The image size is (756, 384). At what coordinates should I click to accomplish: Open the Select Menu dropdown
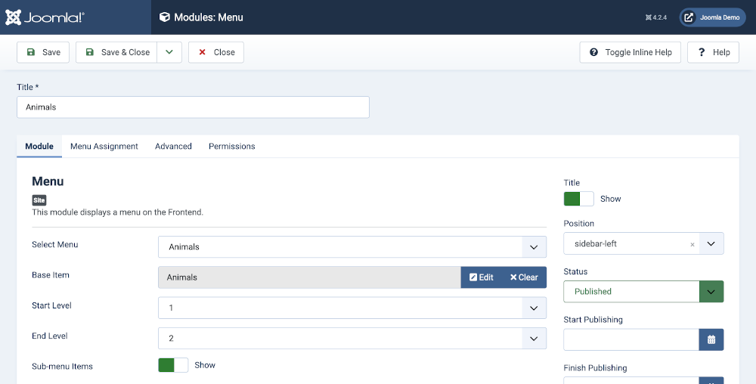(352, 246)
